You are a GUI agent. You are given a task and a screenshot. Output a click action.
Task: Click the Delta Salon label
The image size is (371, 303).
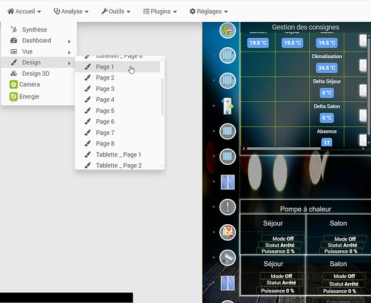327,107
